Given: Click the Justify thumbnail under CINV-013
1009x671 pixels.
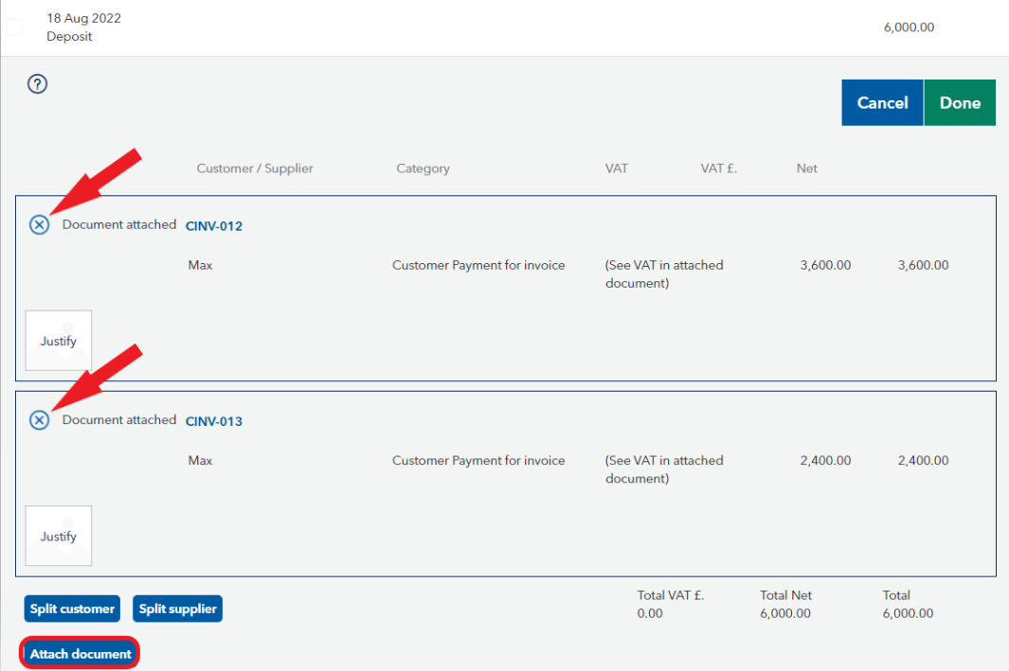Looking at the screenshot, I should coord(58,536).
